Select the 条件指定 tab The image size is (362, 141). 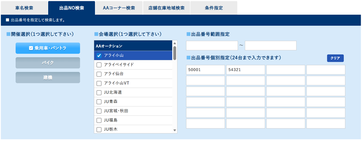pos(214,8)
